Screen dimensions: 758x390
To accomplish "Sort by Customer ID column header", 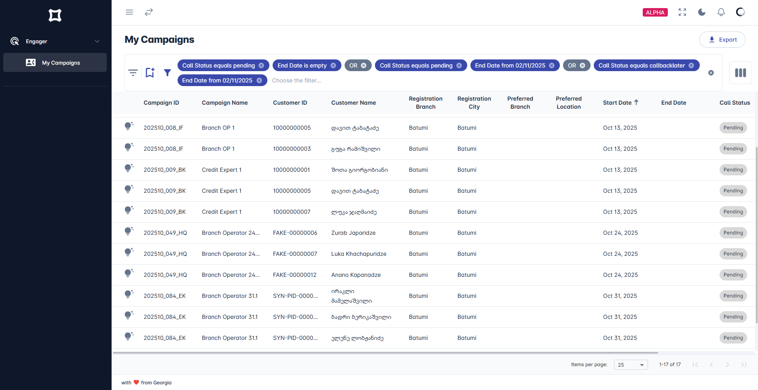I will [290, 103].
